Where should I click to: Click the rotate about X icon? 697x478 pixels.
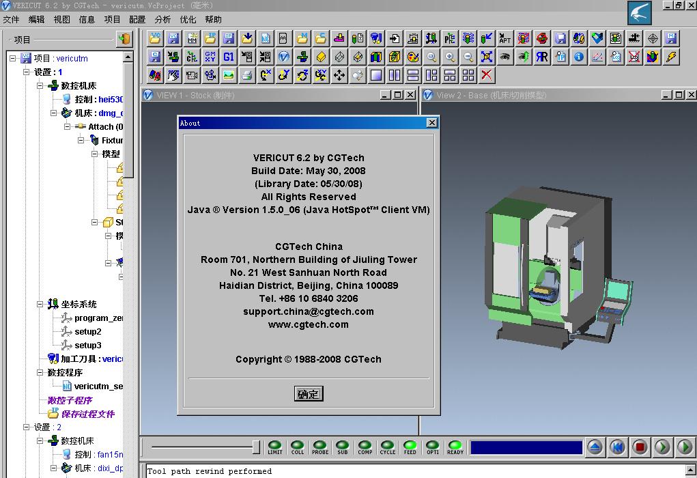(266, 75)
